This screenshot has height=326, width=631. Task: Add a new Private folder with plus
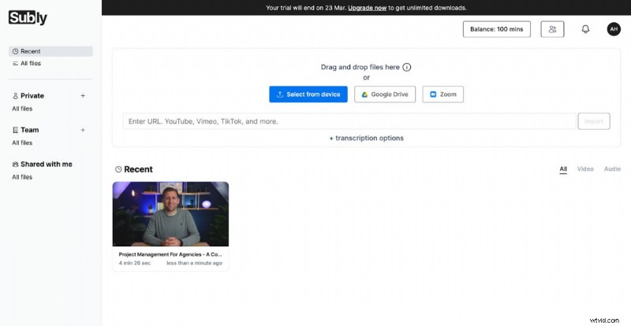[x=83, y=95]
